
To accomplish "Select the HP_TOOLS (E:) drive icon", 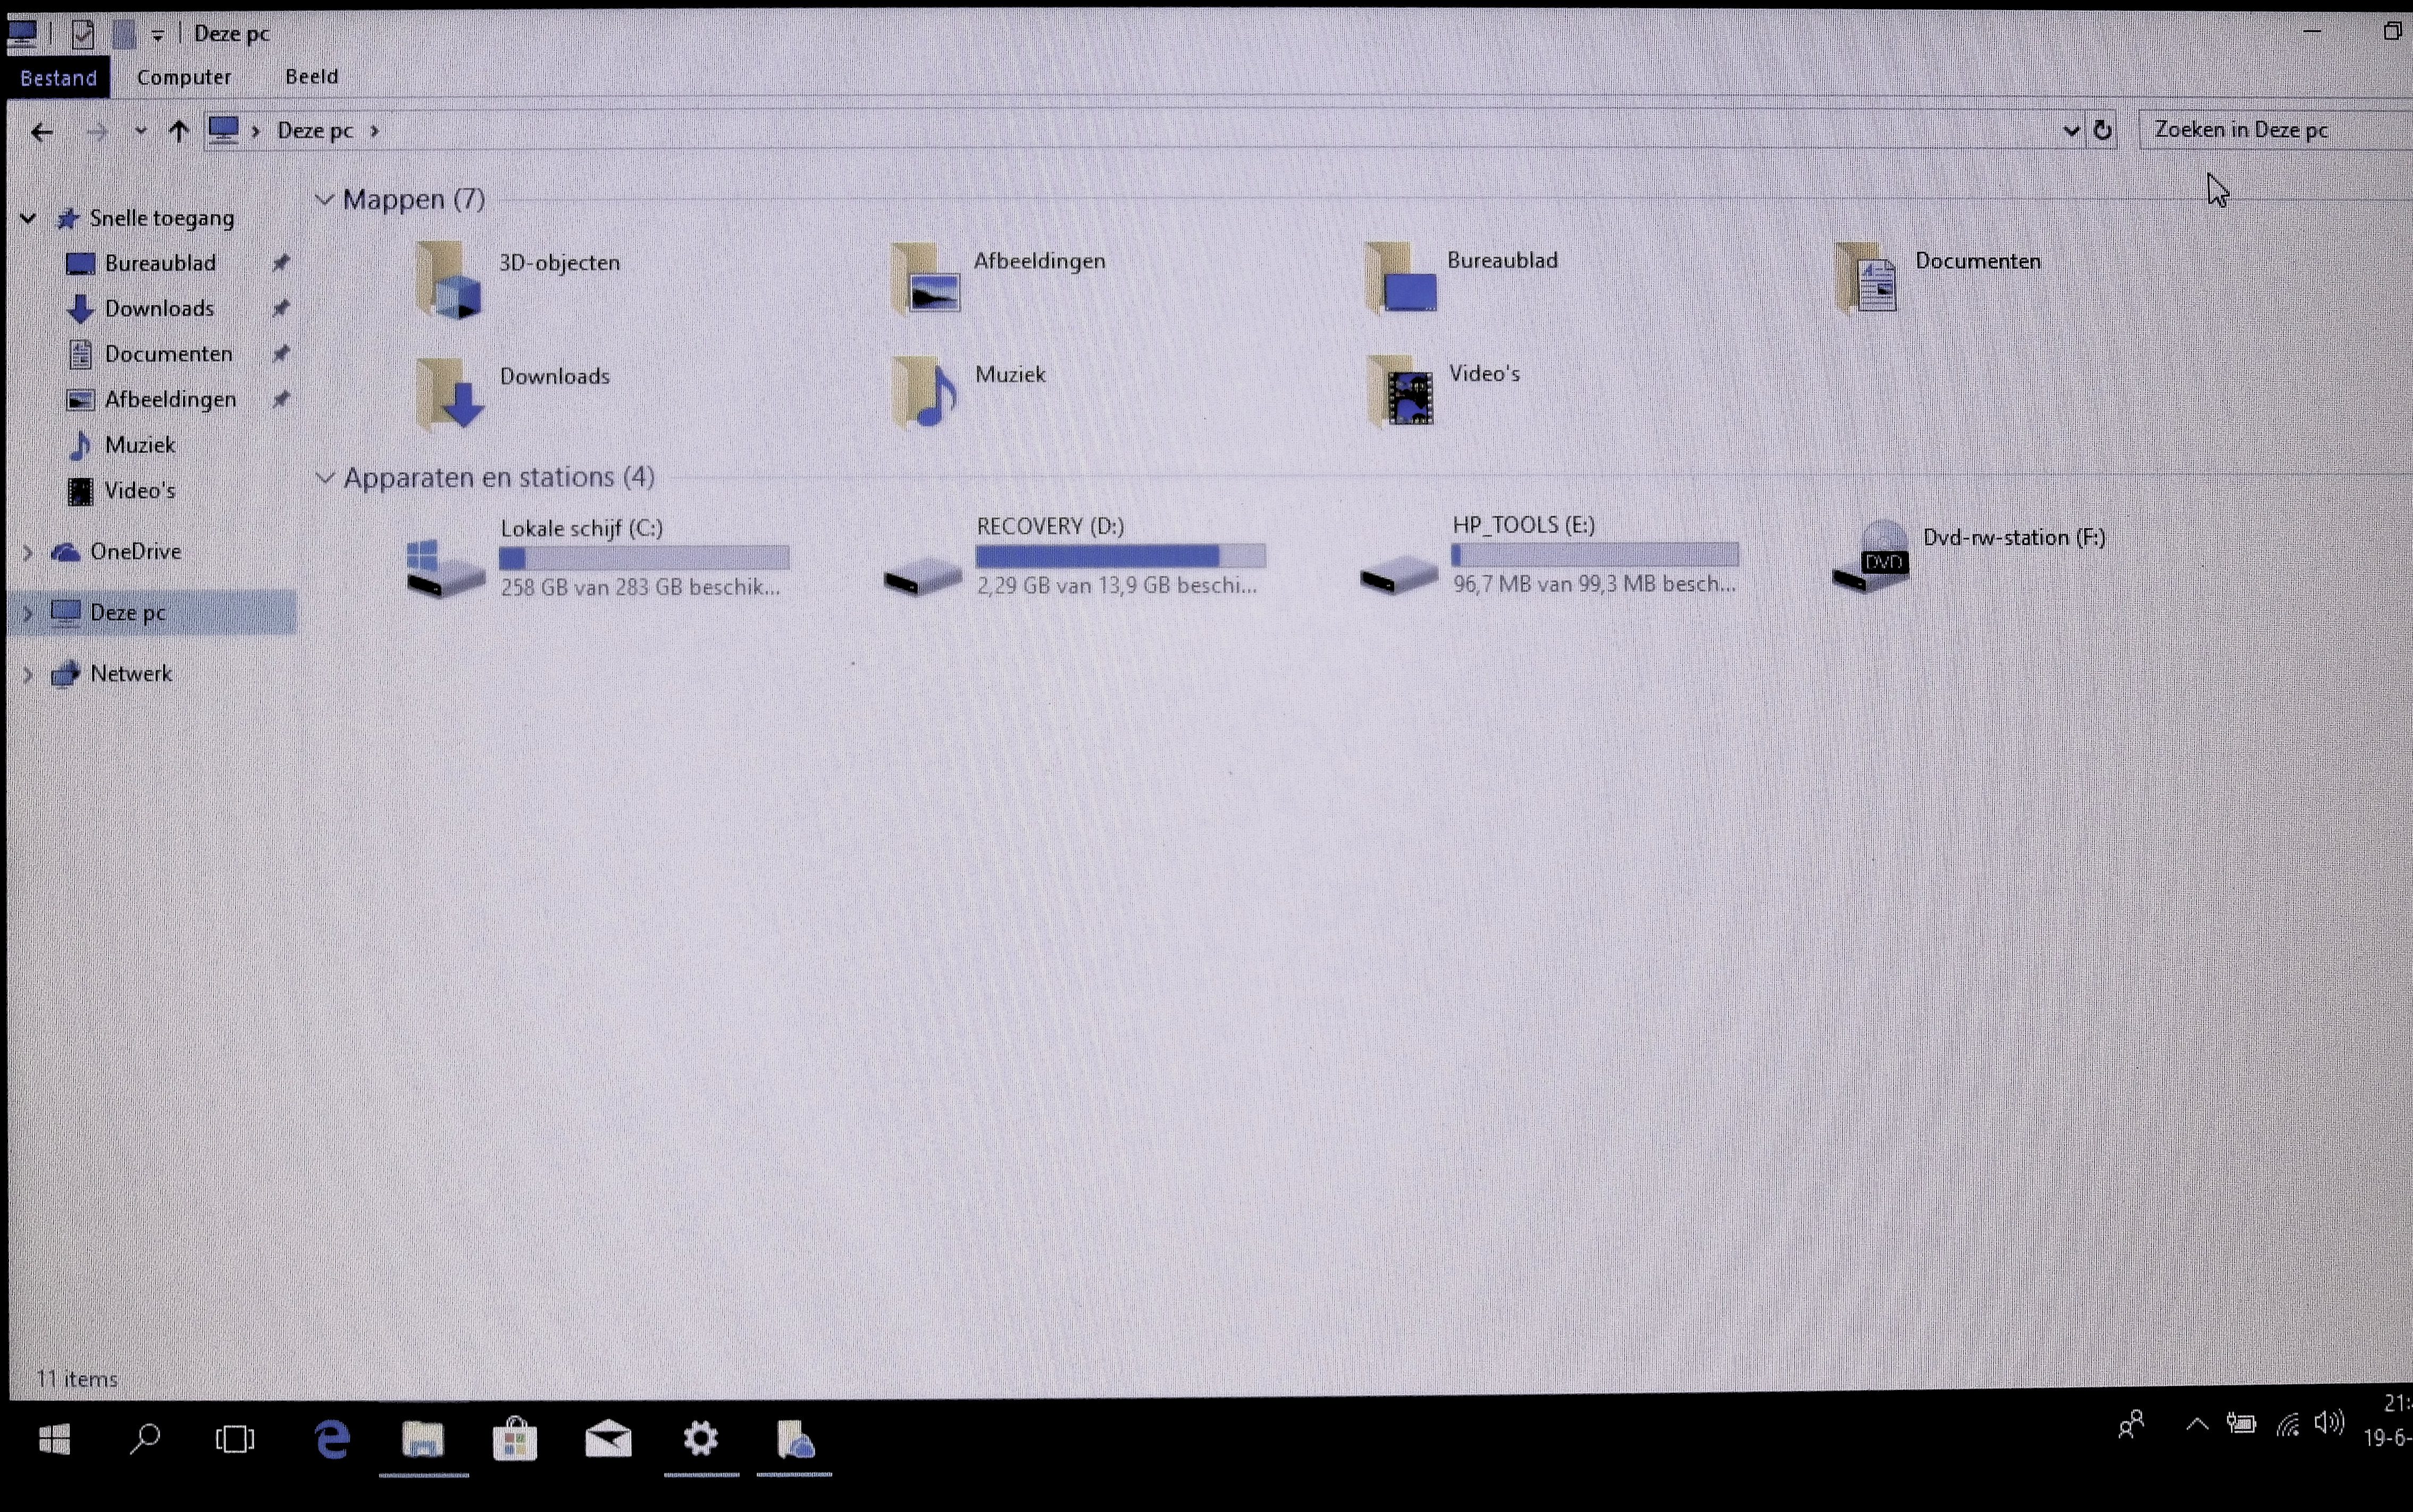I will [1399, 575].
